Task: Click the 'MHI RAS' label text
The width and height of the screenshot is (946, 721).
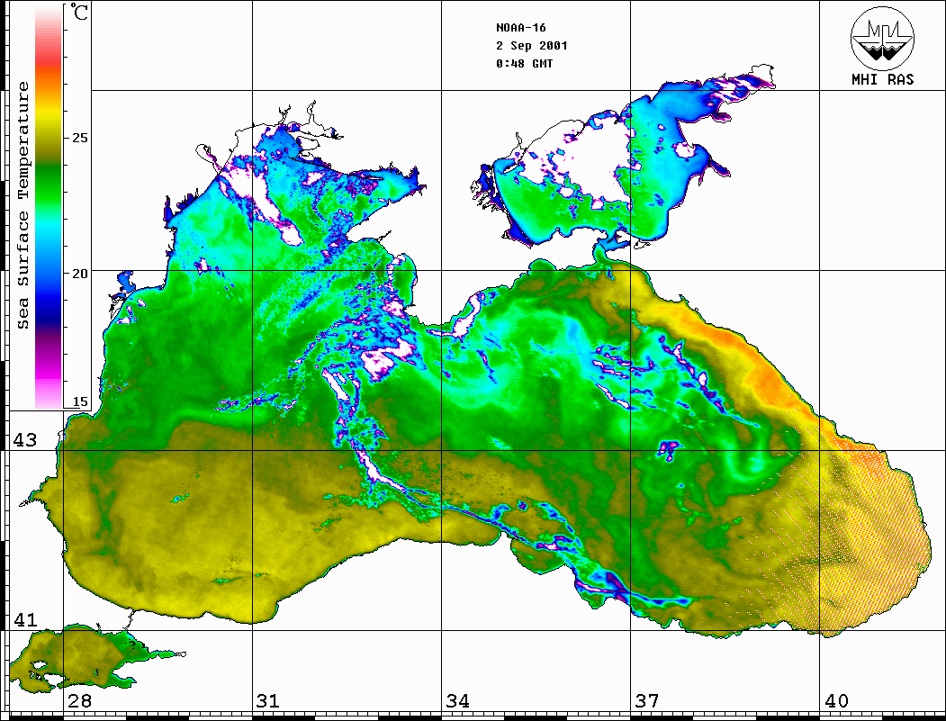Action: coord(883,79)
